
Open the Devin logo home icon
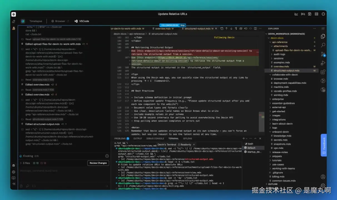pyautogui.click(x=14, y=14)
